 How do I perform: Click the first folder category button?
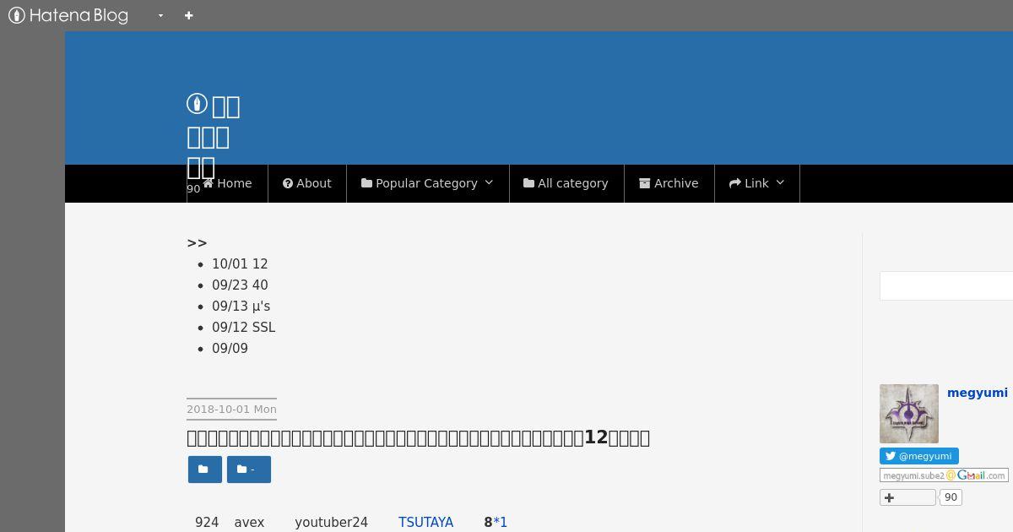tap(205, 470)
